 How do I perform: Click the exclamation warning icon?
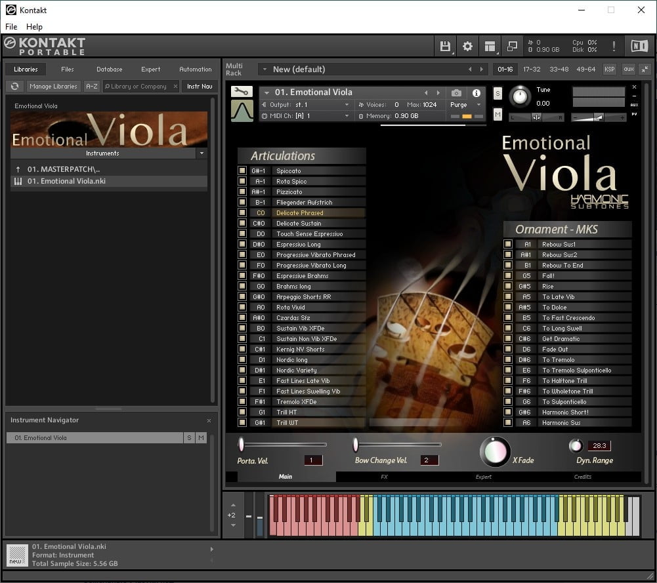[x=614, y=46]
